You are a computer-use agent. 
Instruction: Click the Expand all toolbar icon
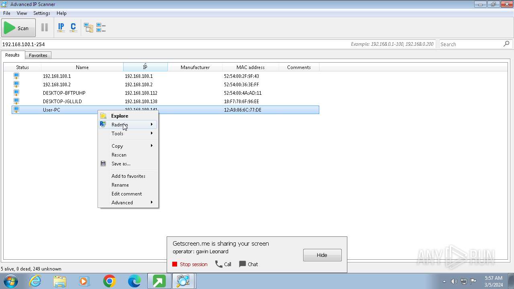88,28
